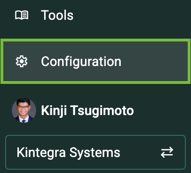Viewport: 191px width, 173px height.
Task: Expand the Kintegra Systems selector box
Action: pyautogui.click(x=95, y=152)
